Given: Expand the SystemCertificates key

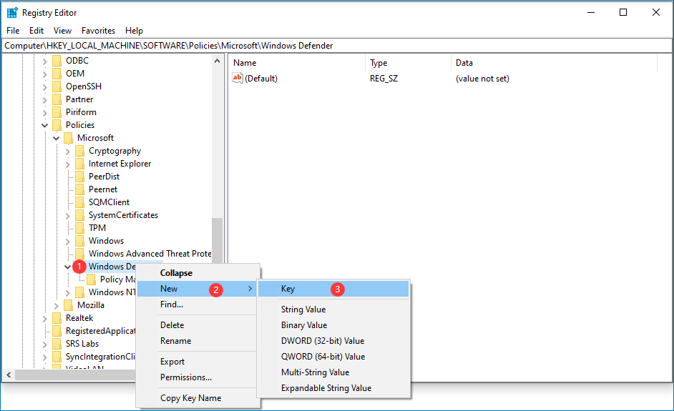Looking at the screenshot, I should pos(67,216).
